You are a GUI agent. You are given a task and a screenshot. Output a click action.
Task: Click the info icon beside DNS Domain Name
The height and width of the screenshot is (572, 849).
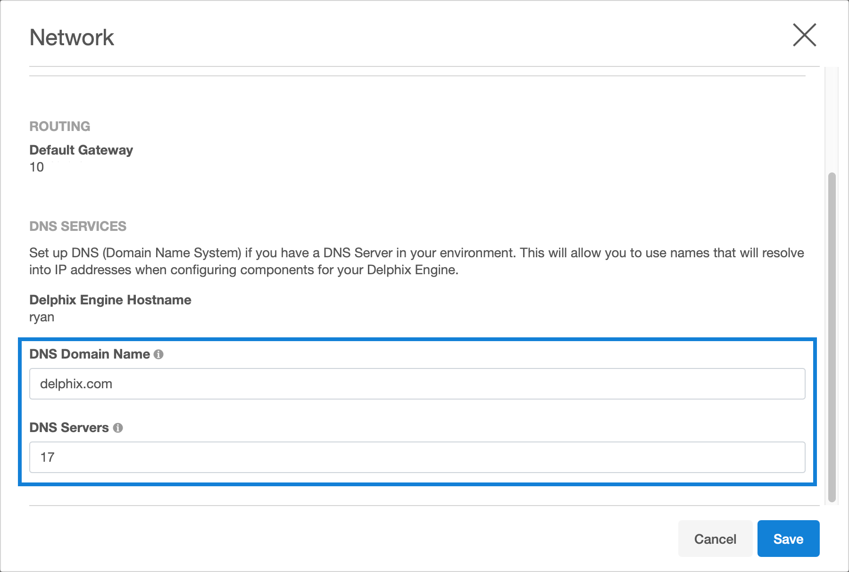pyautogui.click(x=159, y=354)
